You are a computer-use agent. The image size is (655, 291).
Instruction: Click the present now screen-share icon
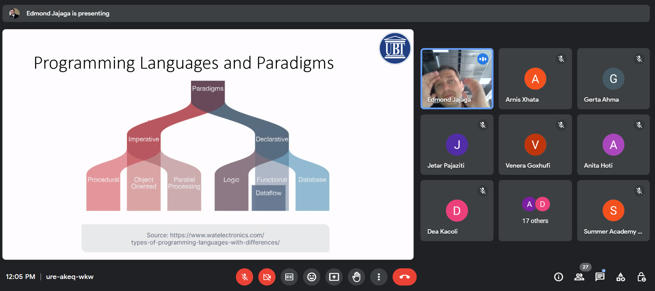click(334, 277)
